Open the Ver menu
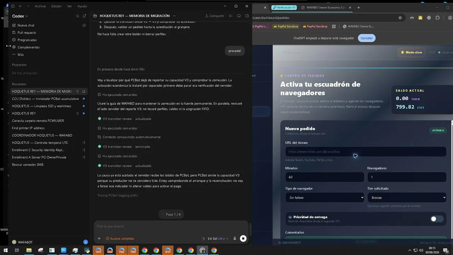The image size is (453, 255). point(69,6)
